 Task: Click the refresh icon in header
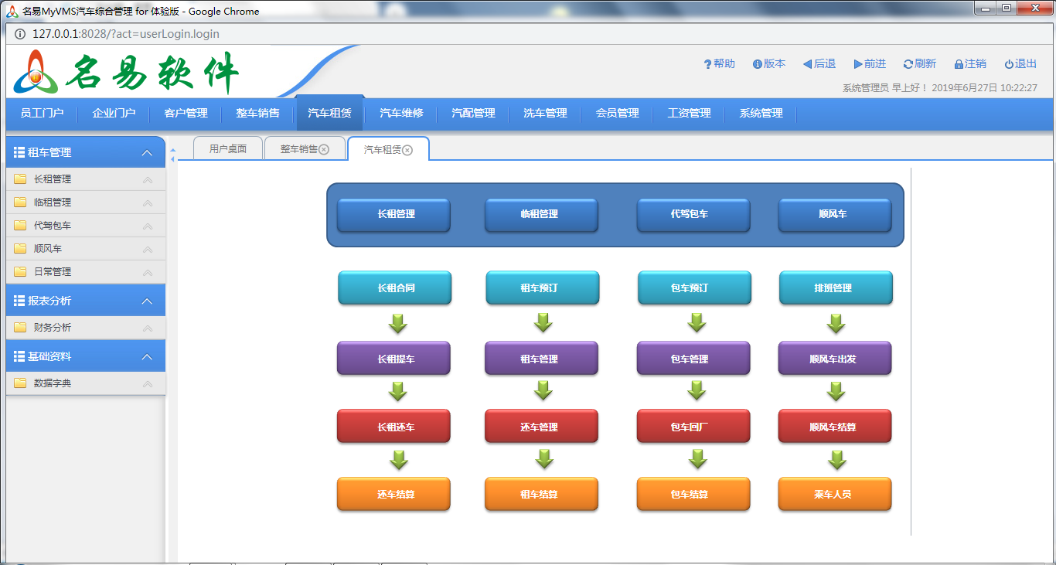pyautogui.click(x=908, y=64)
